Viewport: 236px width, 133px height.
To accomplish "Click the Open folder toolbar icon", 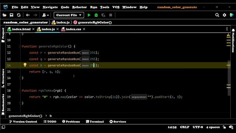I will tap(4, 15).
